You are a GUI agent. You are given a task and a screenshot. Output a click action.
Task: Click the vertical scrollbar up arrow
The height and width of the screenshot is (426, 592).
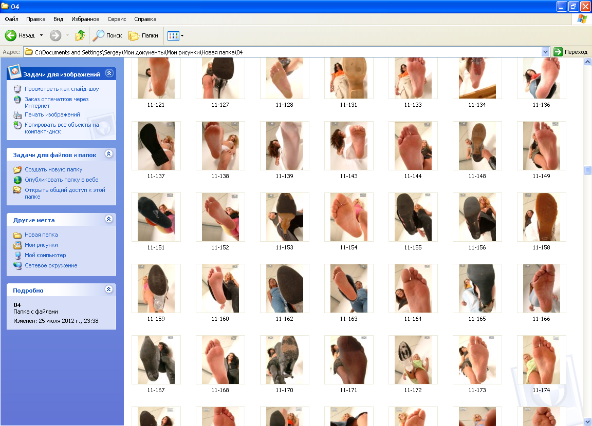[x=587, y=62]
